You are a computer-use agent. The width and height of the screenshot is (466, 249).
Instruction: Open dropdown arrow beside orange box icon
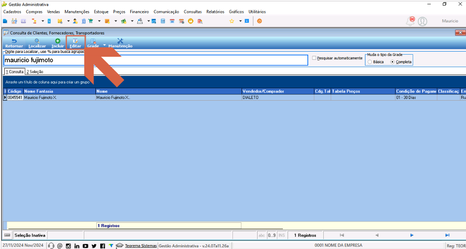116,21
